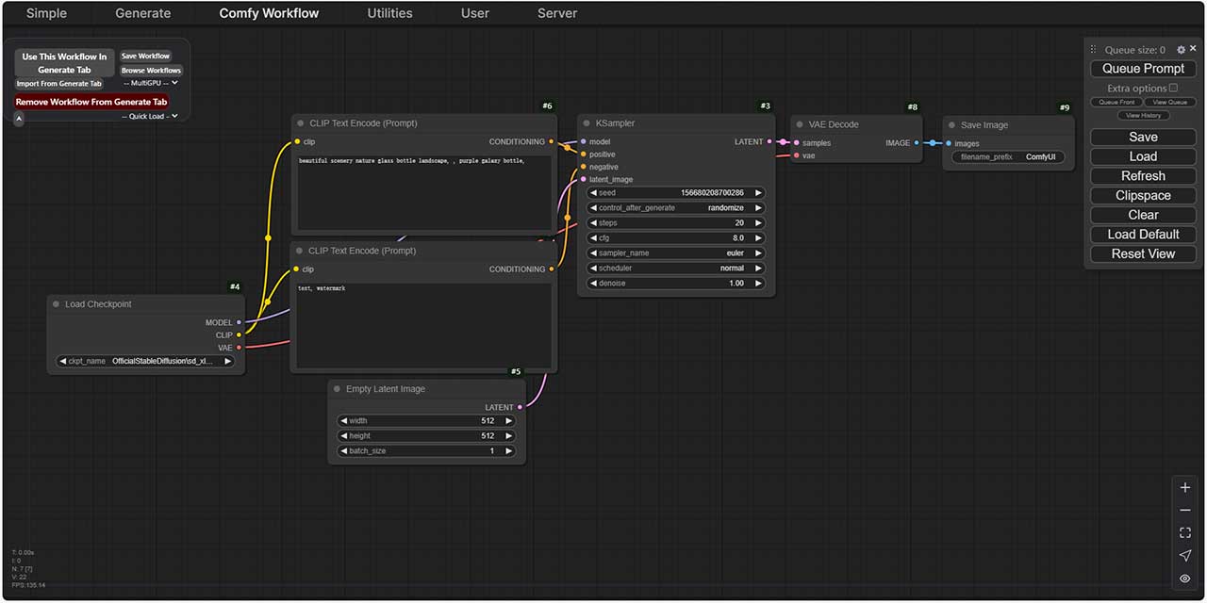Open queue settings gear icon
This screenshot has width=1207, height=603.
[1181, 49]
